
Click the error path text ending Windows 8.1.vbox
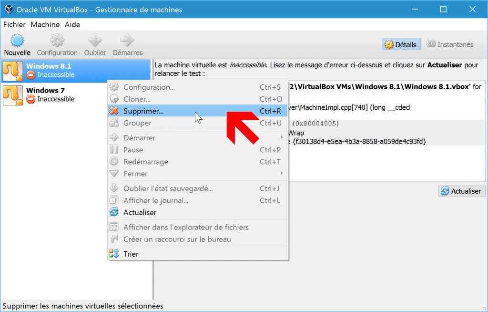(379, 87)
